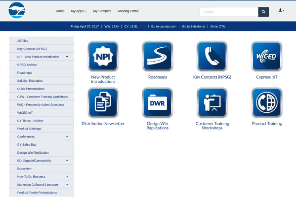Open the user account menu icon
The image size is (296, 202).
(x=281, y=10)
